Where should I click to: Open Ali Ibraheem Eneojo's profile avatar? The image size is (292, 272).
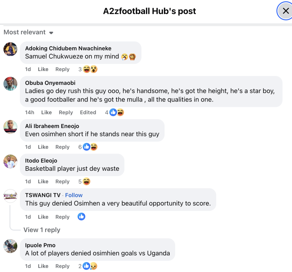tap(10, 127)
